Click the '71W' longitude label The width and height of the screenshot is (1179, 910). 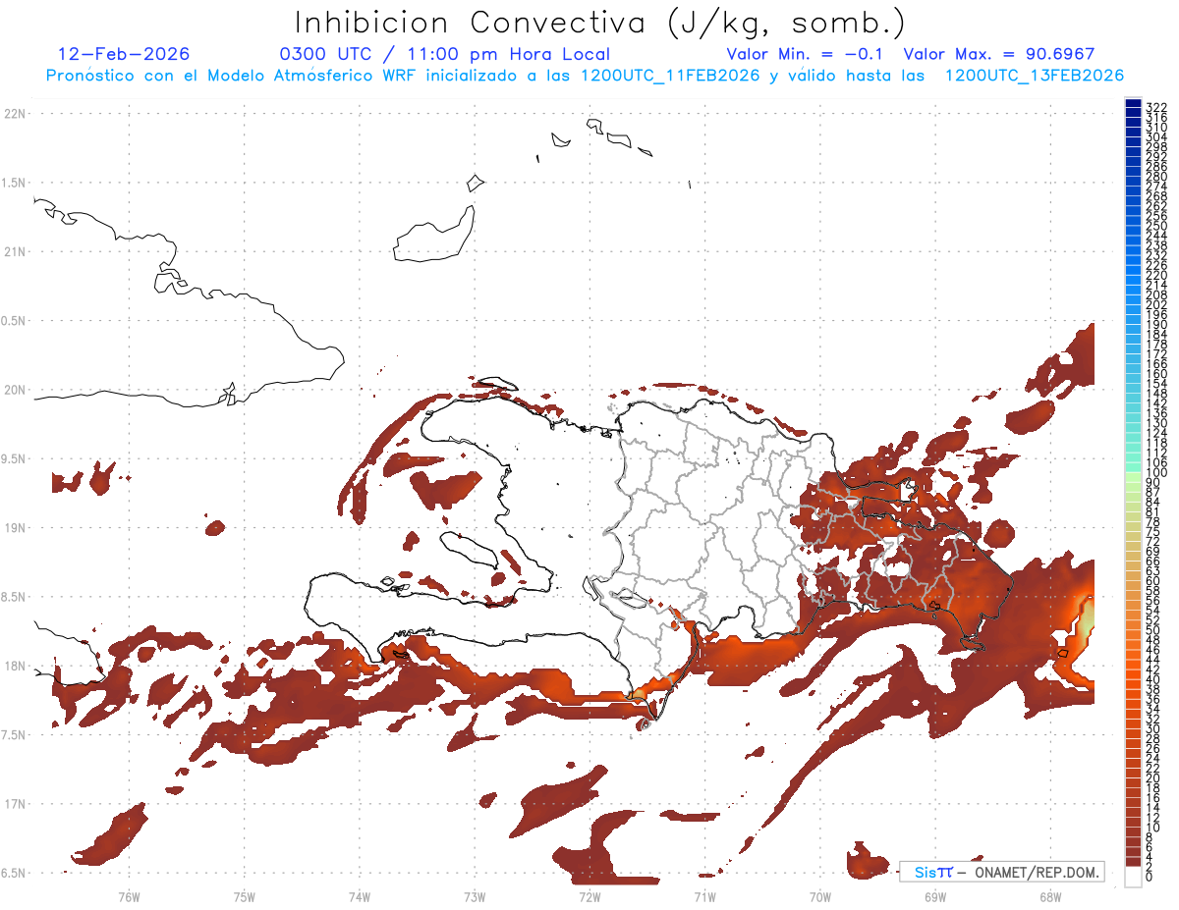(x=704, y=896)
